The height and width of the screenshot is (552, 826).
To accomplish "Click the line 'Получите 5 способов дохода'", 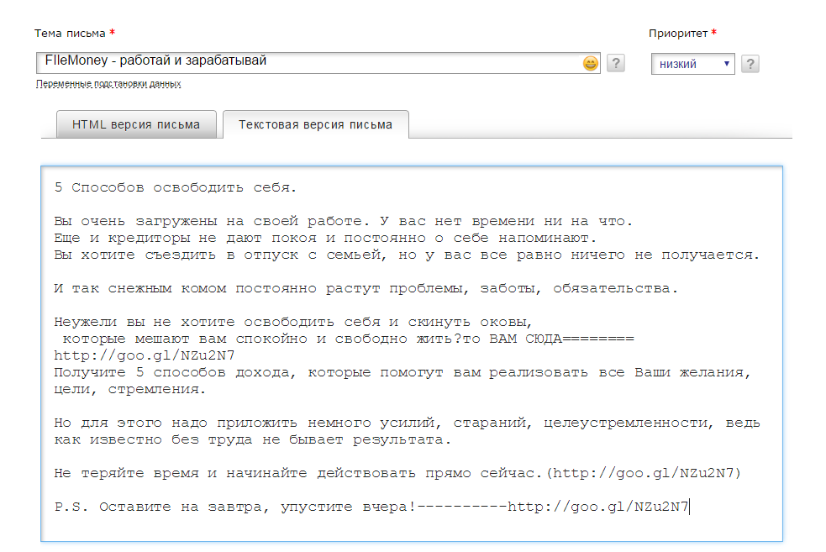I will 402,373.
